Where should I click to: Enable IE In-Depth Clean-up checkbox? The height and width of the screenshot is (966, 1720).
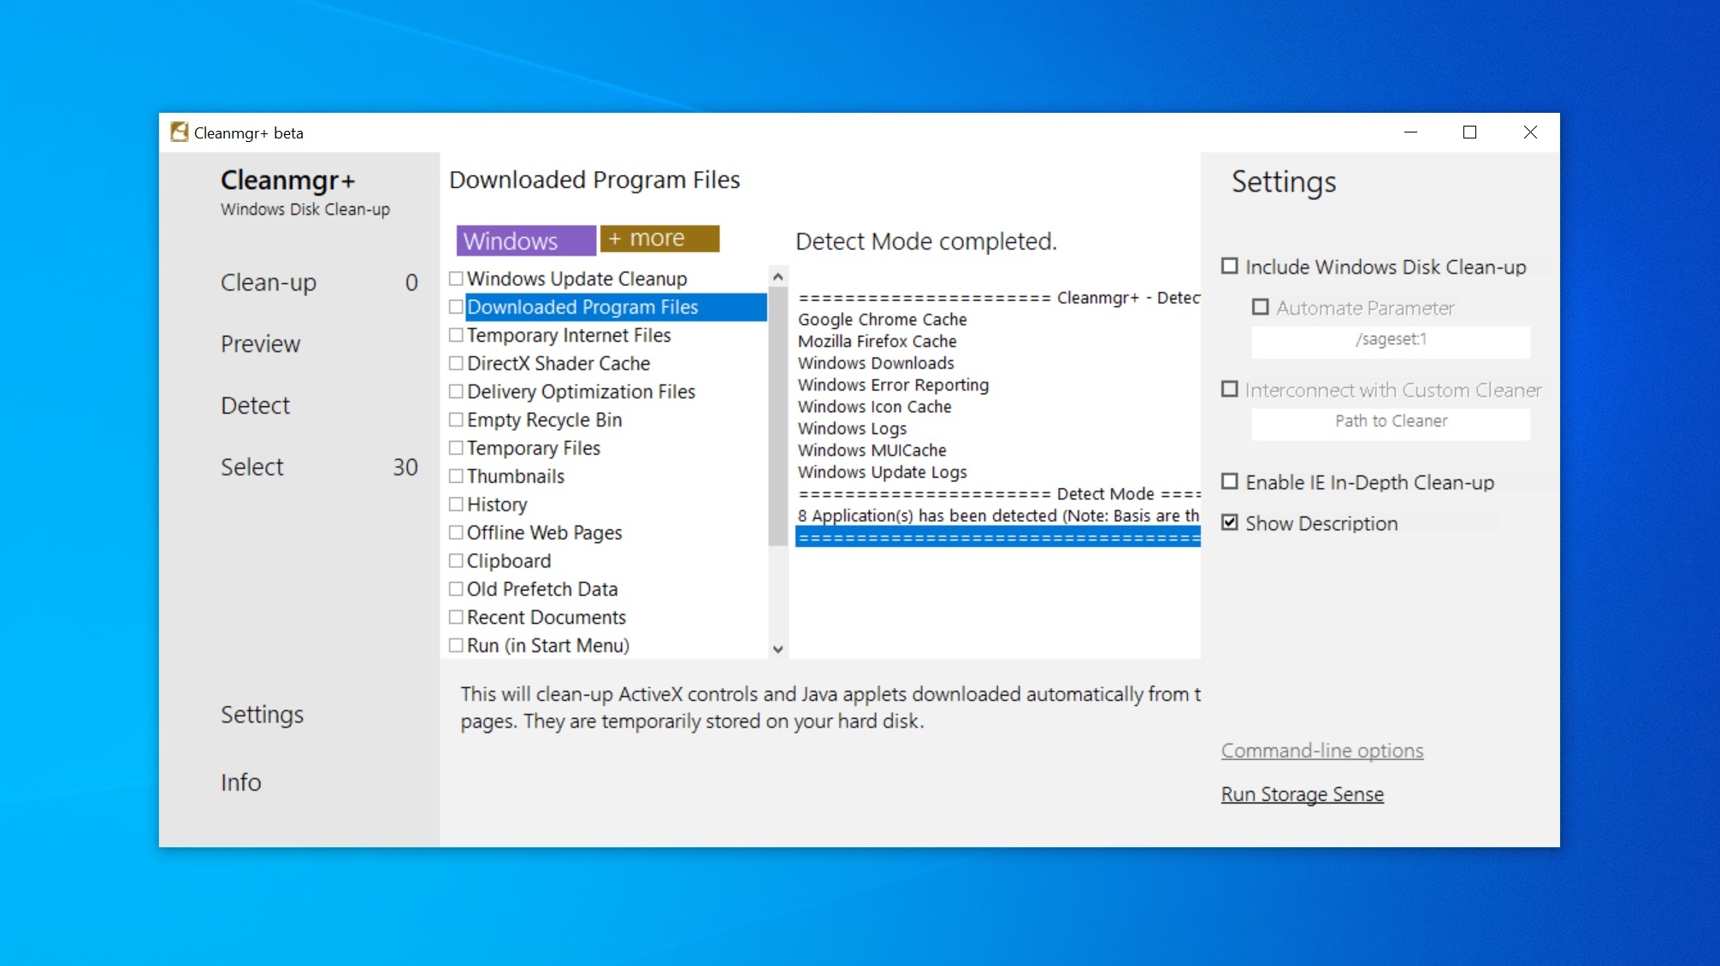click(1229, 482)
